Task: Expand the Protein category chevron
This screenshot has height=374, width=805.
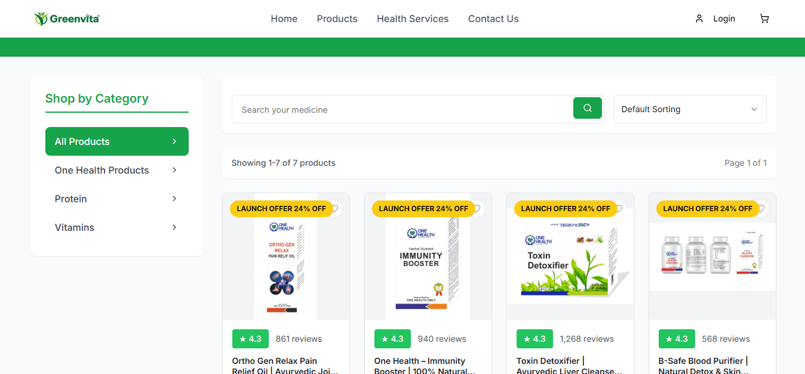Action: [174, 199]
